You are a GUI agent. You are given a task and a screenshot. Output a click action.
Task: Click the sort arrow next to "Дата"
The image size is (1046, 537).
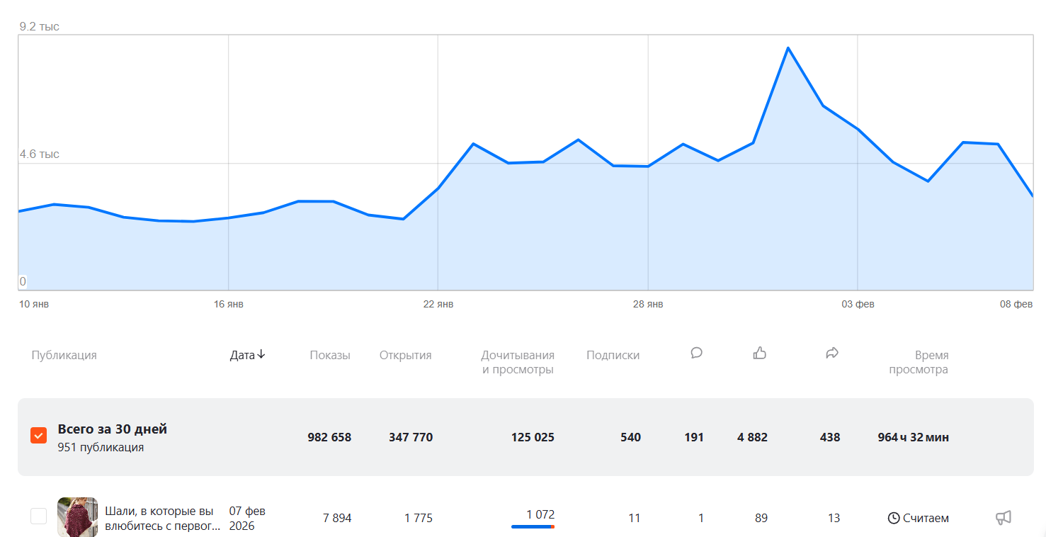(261, 355)
